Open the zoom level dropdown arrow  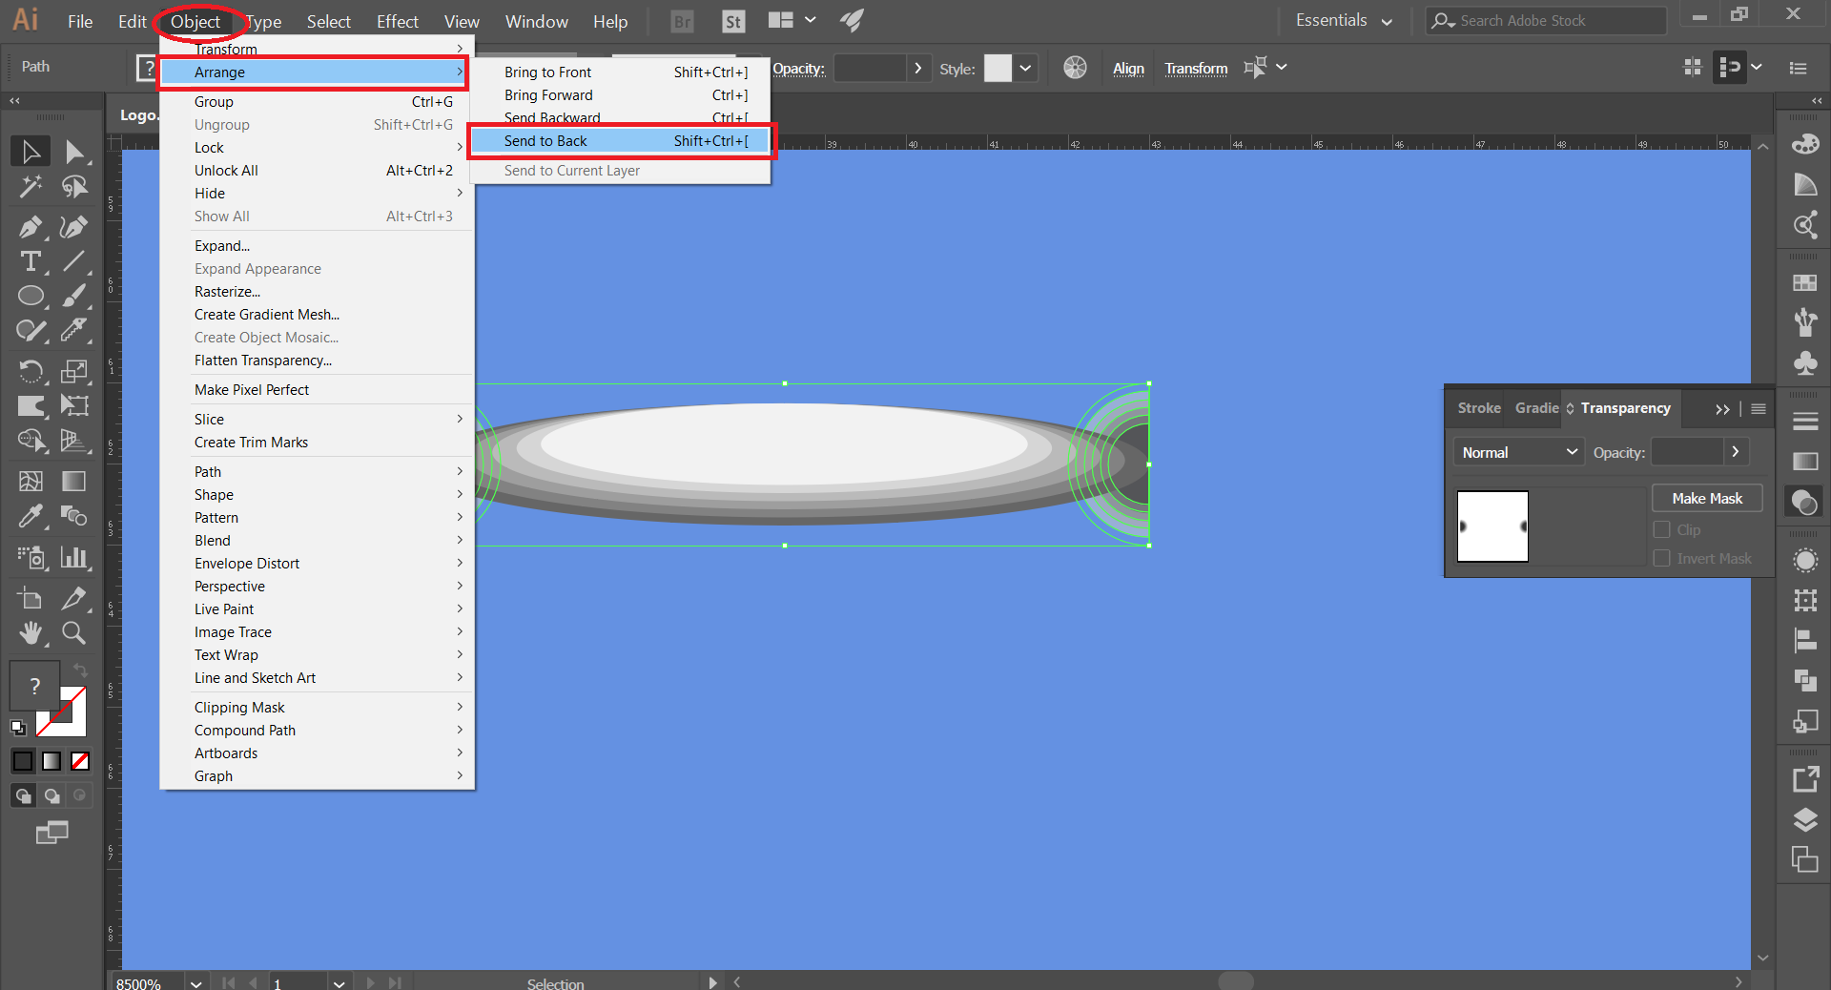pos(195,982)
